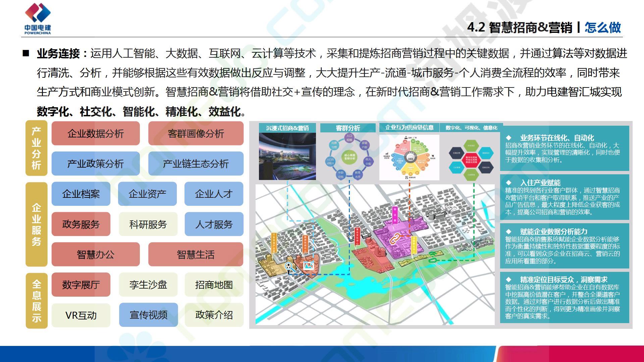Screen dimensions: 644x362
Task: Open the 沉浸式招商&营销 header tab
Action: pyautogui.click(x=287, y=128)
